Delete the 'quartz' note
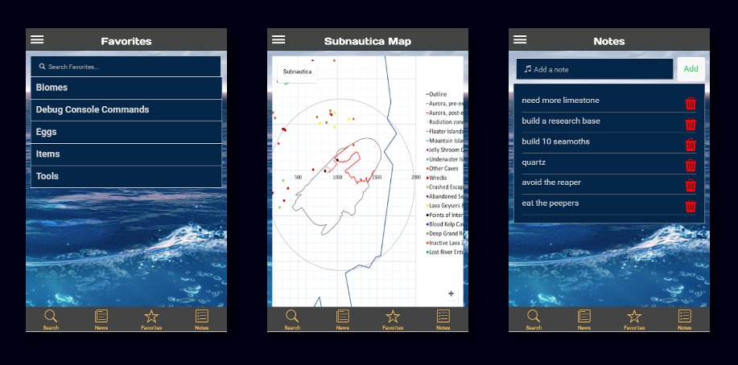Image resolution: width=738 pixels, height=365 pixels. click(x=691, y=165)
